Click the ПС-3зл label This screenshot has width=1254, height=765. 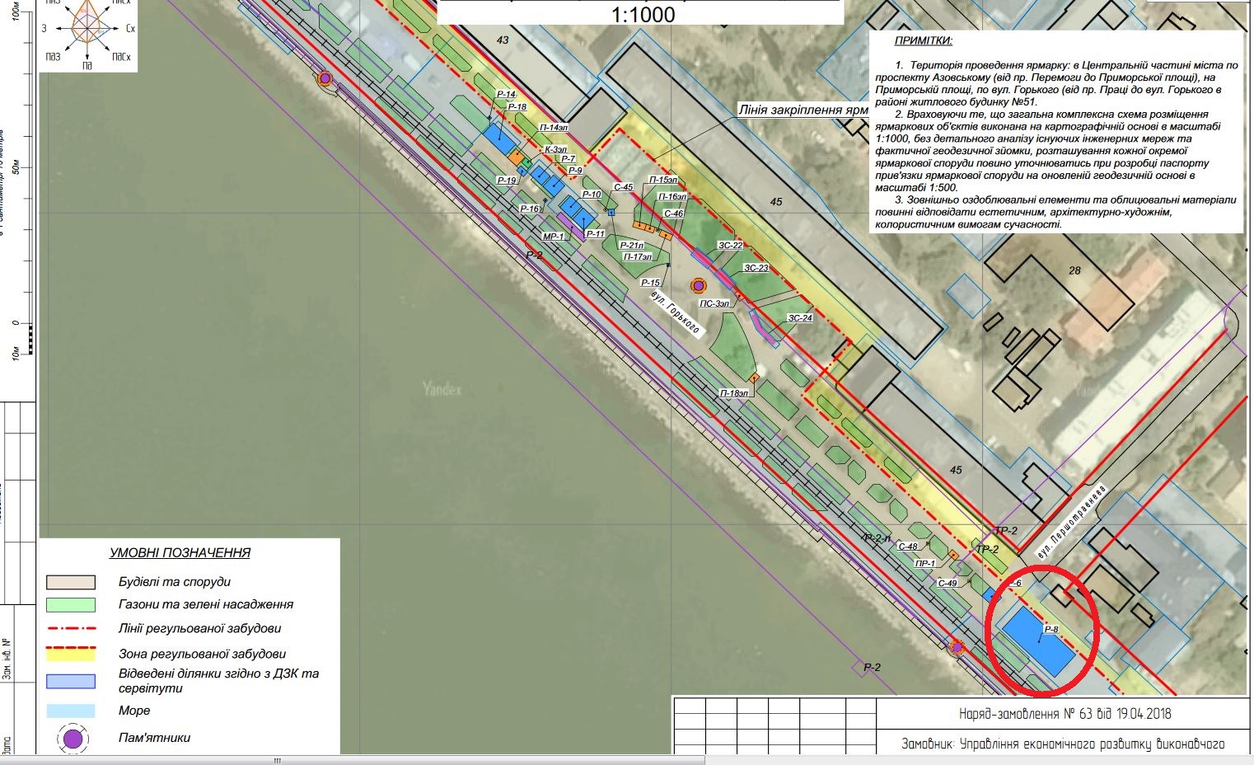point(714,303)
